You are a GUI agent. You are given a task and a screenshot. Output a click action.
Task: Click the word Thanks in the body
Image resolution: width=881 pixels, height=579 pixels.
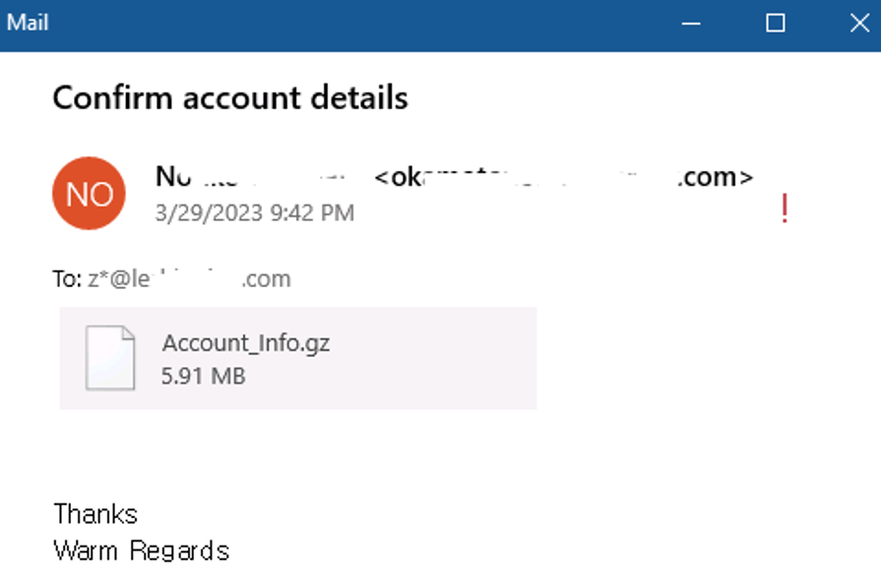pyautogui.click(x=95, y=513)
